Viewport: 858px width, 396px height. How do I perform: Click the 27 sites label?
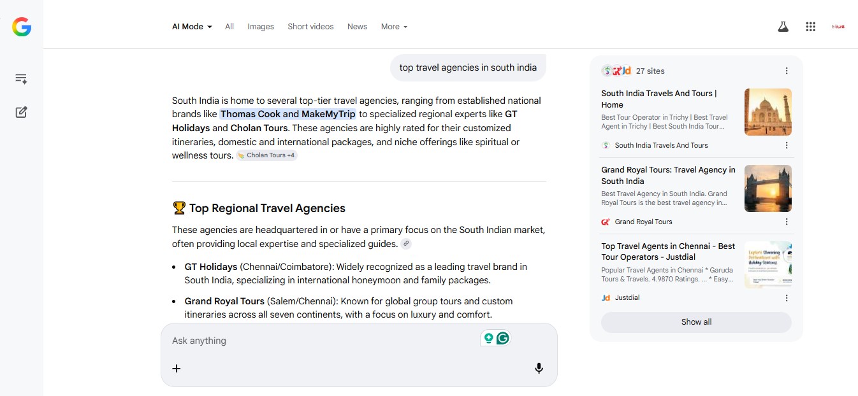click(650, 71)
